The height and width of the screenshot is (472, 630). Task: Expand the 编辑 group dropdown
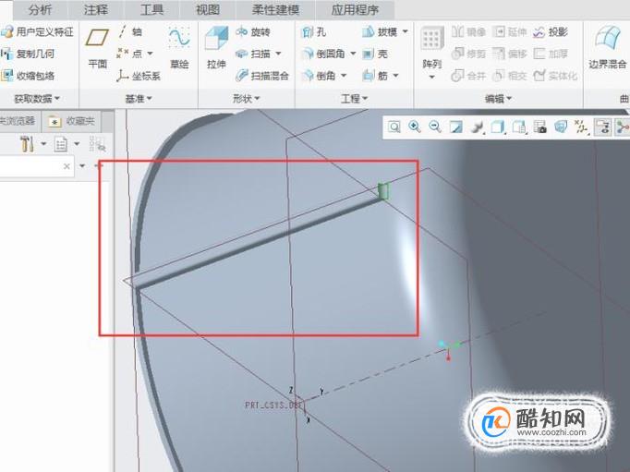tap(498, 99)
